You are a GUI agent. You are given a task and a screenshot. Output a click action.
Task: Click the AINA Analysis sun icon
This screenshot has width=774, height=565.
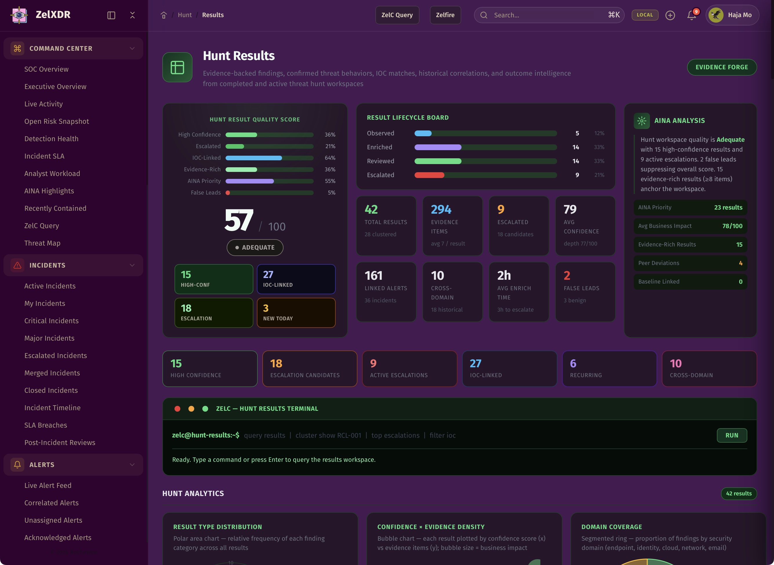642,121
